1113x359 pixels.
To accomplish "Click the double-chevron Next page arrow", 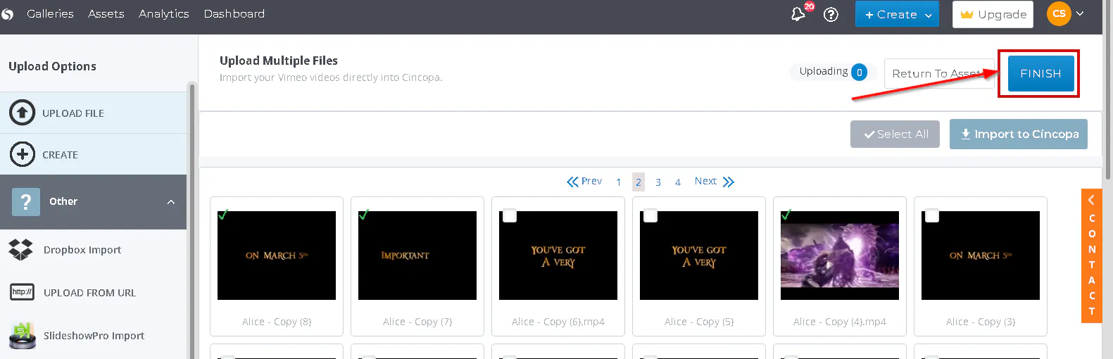I will (x=728, y=182).
